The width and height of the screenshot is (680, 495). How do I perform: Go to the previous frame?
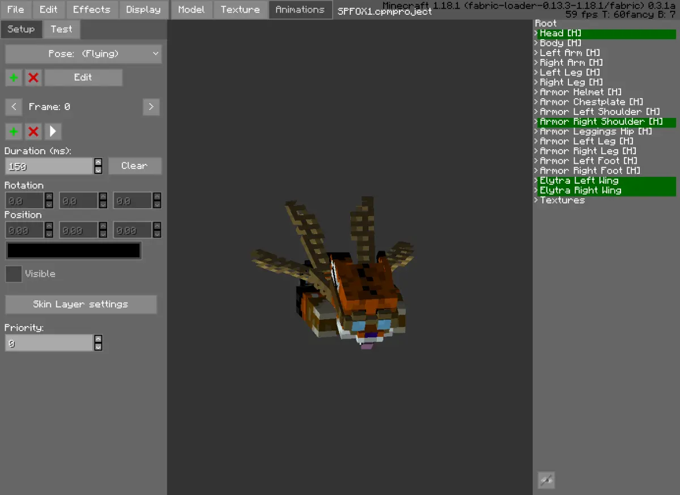(14, 107)
